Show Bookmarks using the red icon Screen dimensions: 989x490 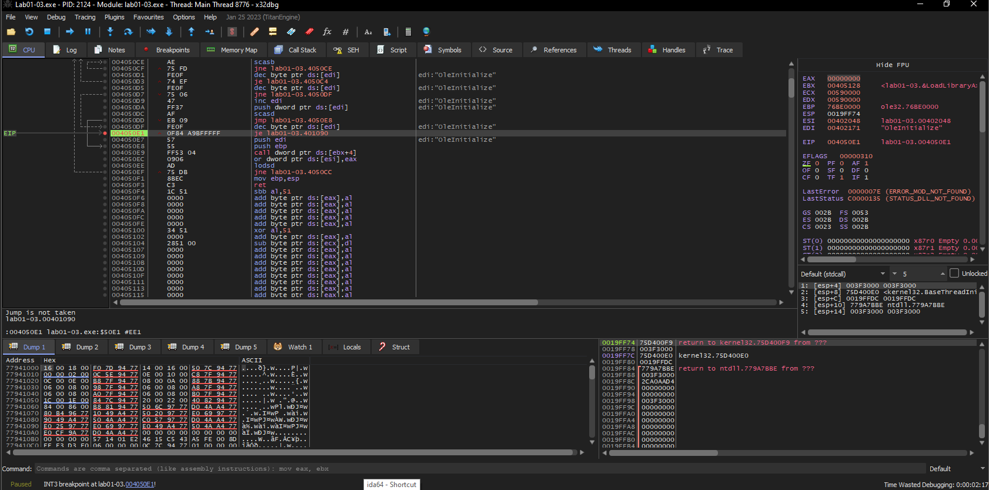(309, 32)
